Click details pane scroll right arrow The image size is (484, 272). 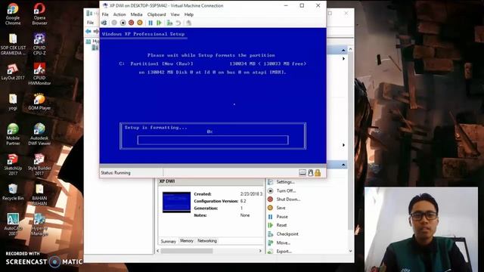point(260,251)
